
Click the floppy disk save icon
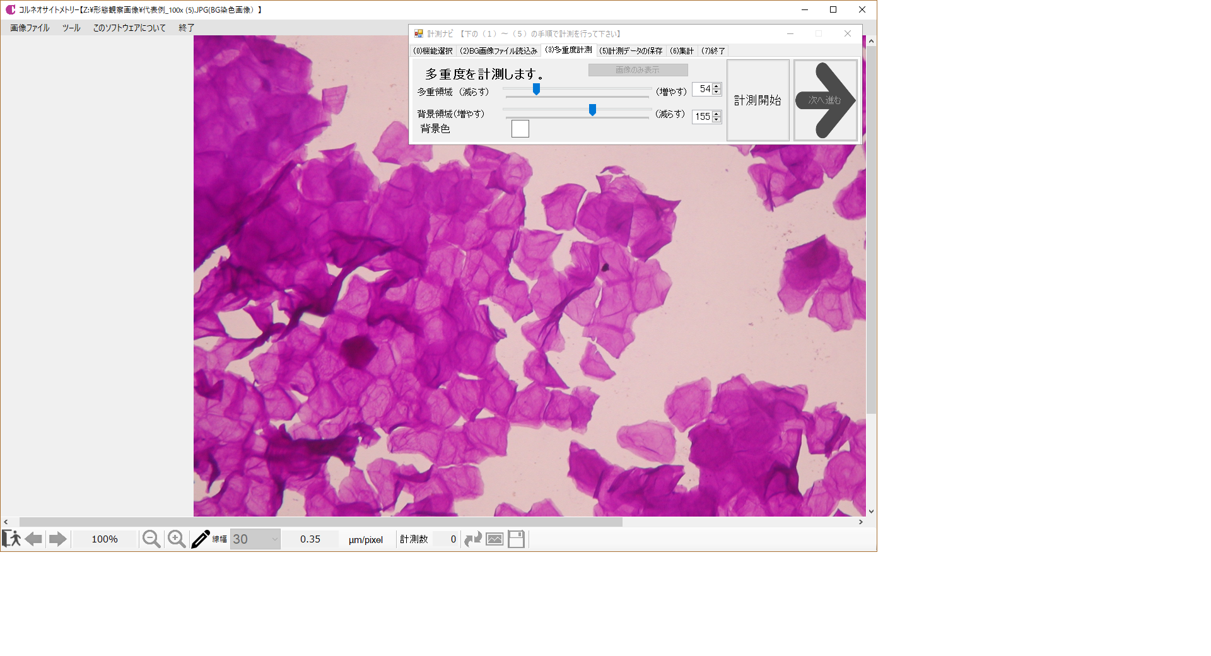(516, 539)
